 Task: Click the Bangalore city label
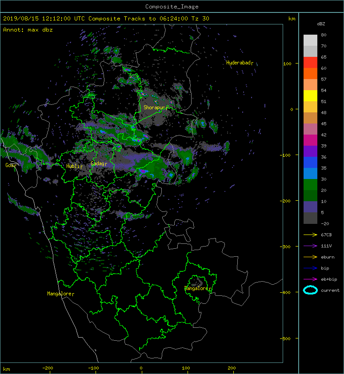click(197, 288)
